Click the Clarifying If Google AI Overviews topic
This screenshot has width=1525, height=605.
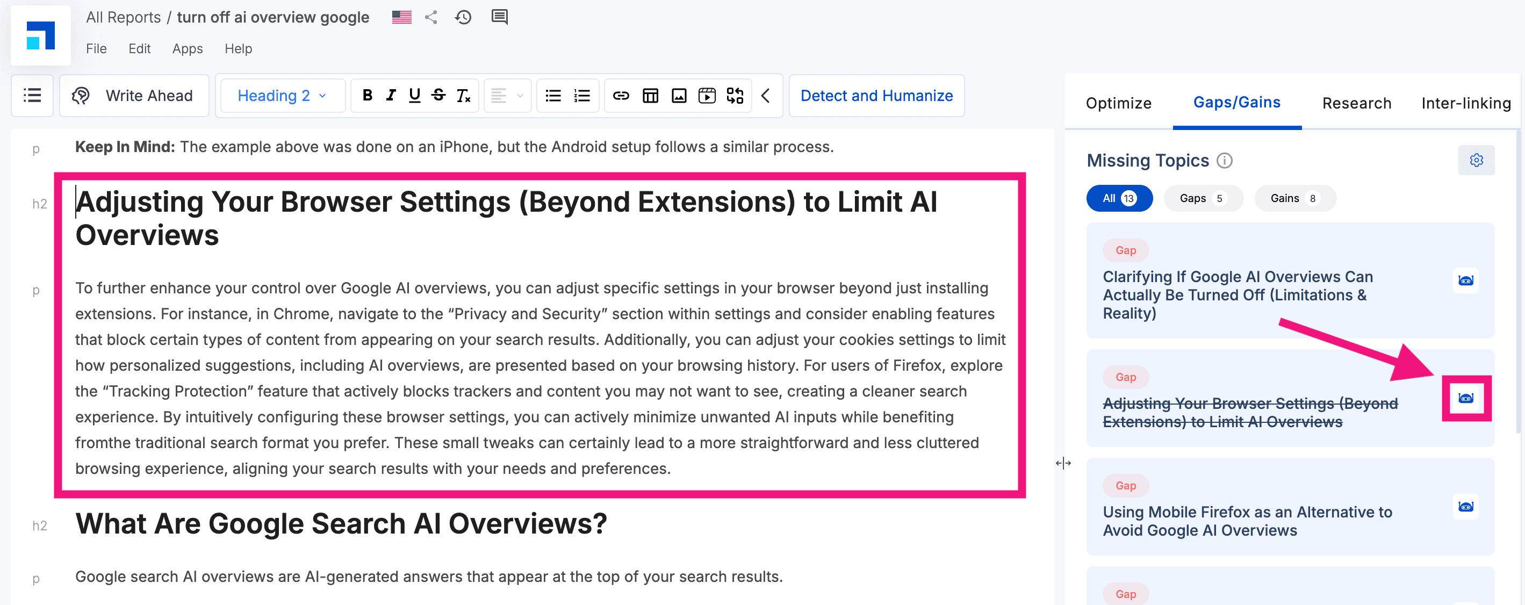coord(1238,295)
